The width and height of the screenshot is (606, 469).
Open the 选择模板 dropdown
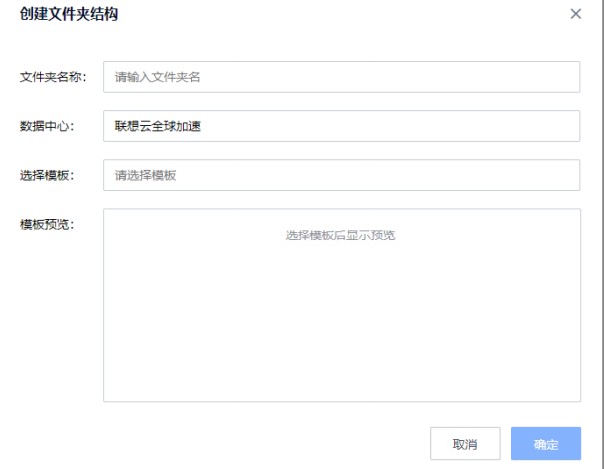pyautogui.click(x=341, y=175)
